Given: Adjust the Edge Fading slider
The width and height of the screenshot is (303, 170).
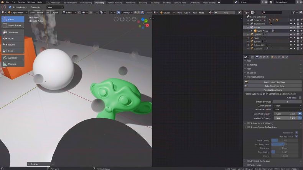Looking at the screenshot, I should click(285, 152).
